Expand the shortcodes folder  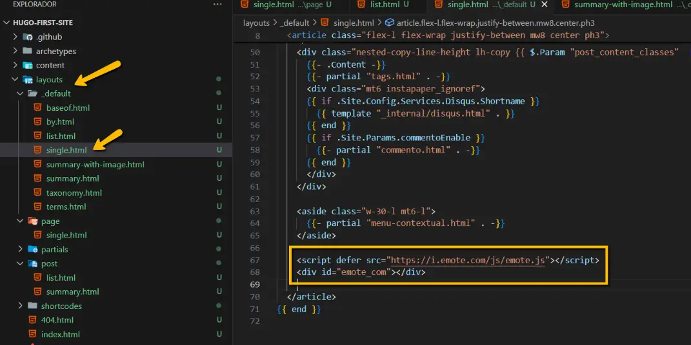pyautogui.click(x=20, y=306)
